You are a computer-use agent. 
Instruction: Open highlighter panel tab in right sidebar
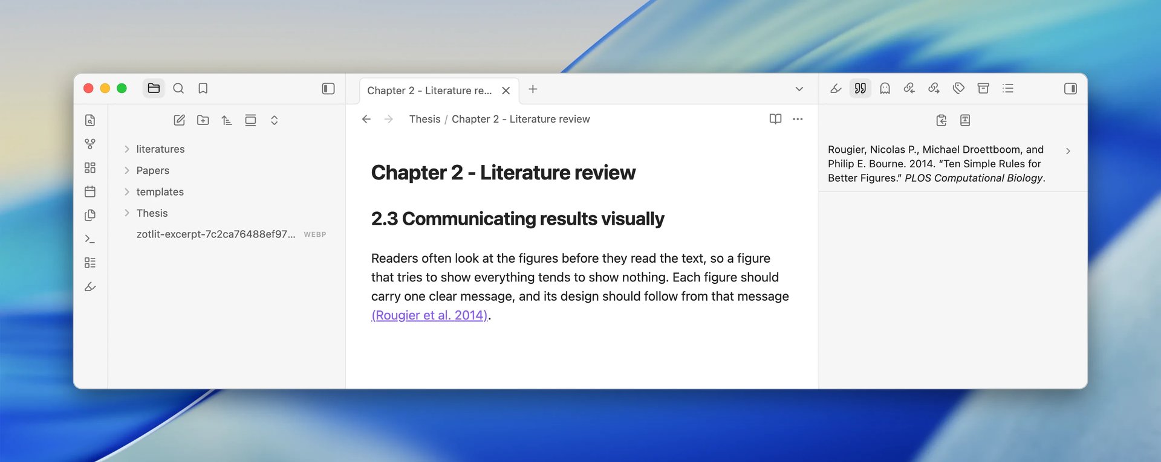pos(836,88)
